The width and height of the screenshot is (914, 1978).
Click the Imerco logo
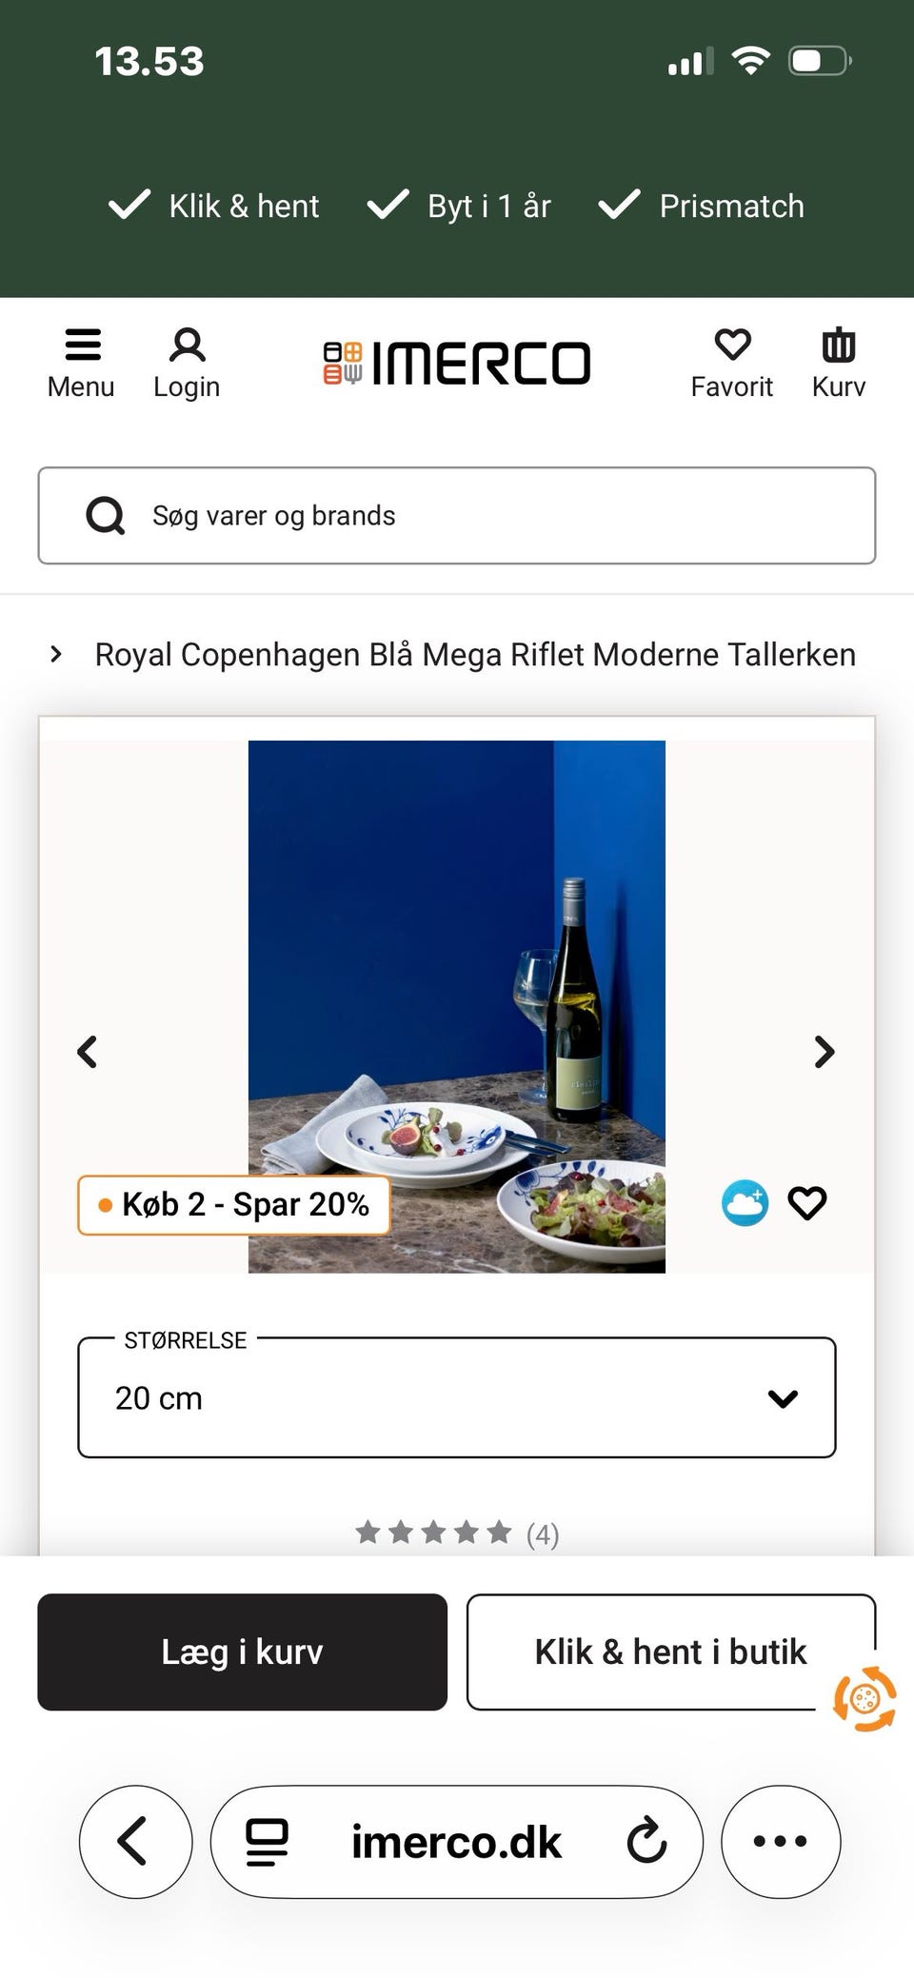[x=457, y=363]
